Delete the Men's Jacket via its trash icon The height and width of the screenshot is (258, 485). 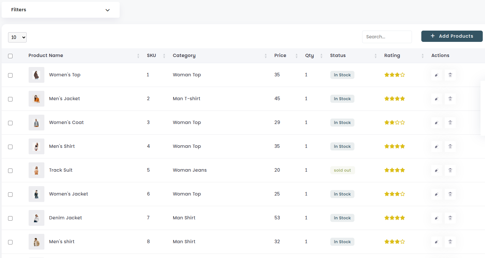click(450, 99)
